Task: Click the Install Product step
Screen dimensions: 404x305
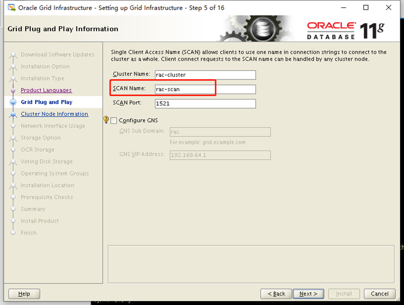Action: (40, 221)
